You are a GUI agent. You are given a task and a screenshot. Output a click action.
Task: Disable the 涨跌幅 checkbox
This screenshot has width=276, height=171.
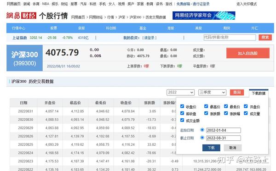coord(226,113)
